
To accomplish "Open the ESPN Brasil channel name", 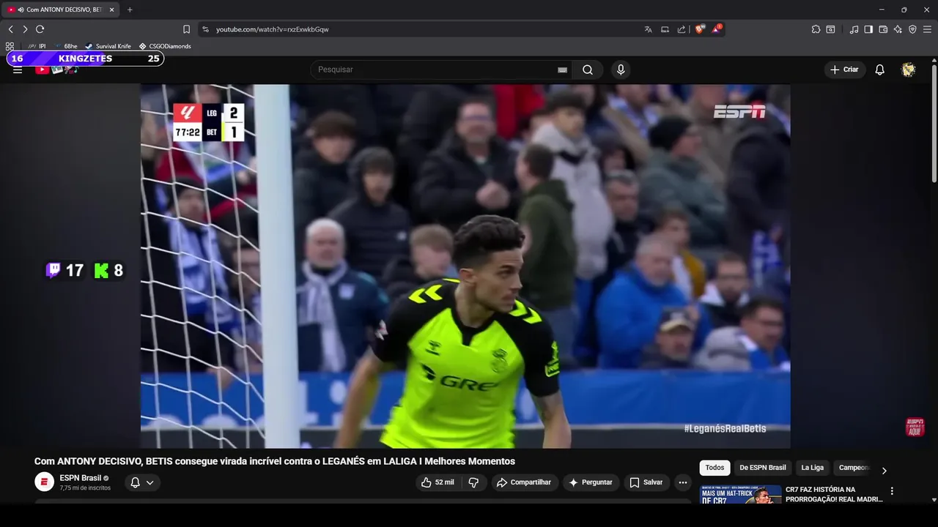I will point(81,478).
